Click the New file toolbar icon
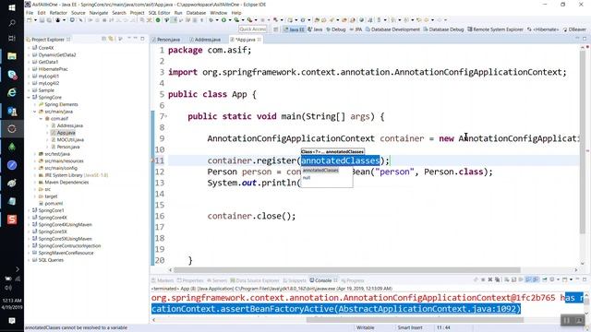Screen dimensions: 591x332 click(x=30, y=20)
